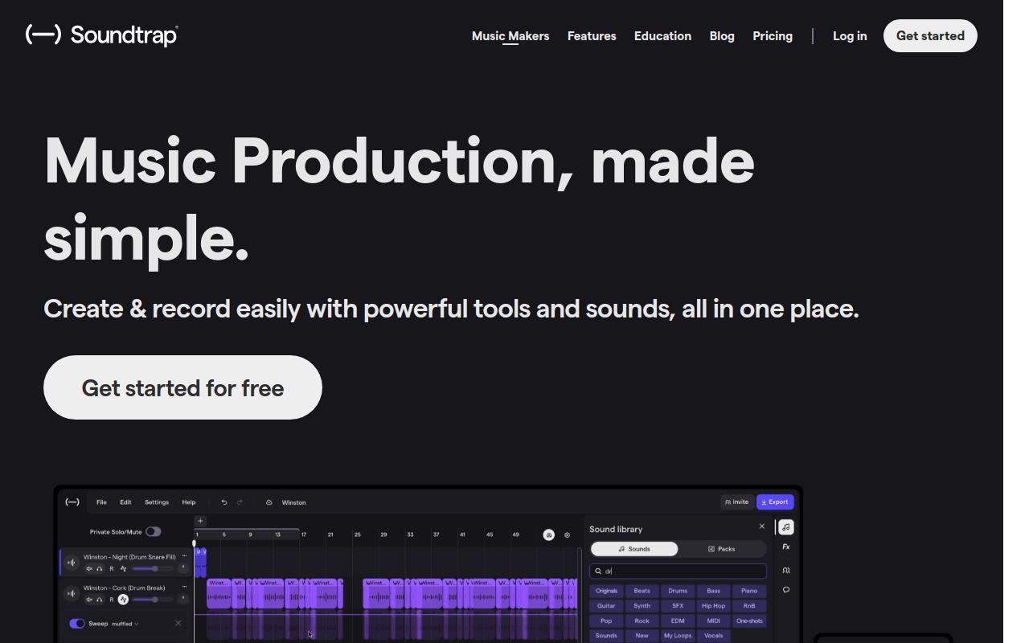Add a new track with the plus icon

pos(200,521)
